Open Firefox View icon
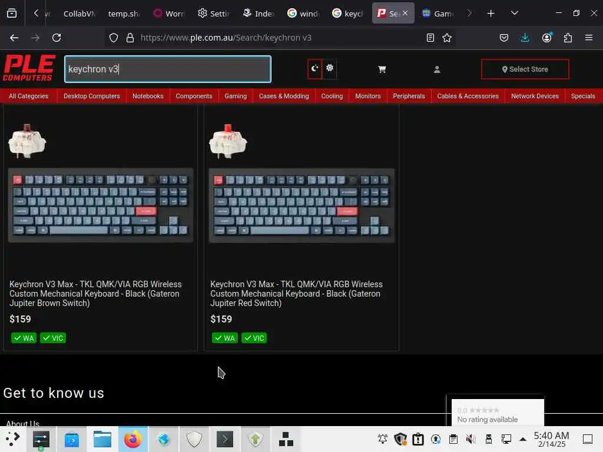Image resolution: width=603 pixels, height=452 pixels. (x=12, y=14)
